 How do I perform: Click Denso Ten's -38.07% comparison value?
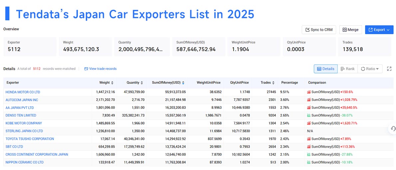pyautogui.click(x=347, y=115)
